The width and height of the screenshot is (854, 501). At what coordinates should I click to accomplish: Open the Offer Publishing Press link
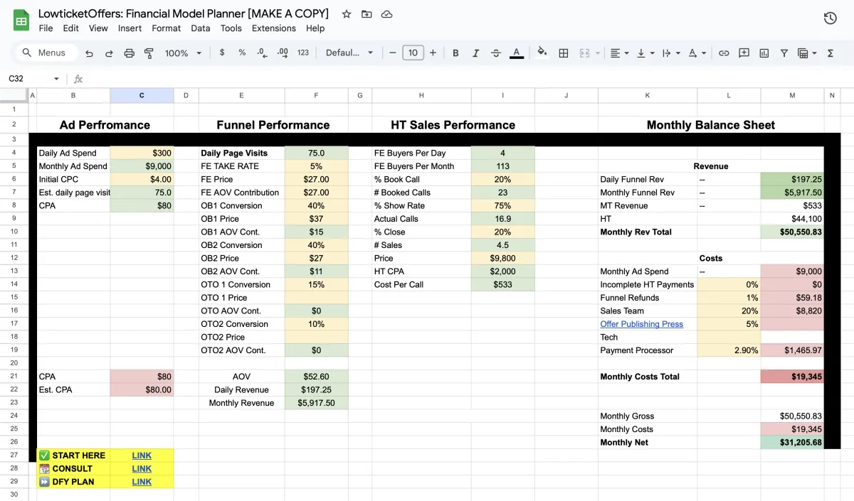[x=641, y=324]
